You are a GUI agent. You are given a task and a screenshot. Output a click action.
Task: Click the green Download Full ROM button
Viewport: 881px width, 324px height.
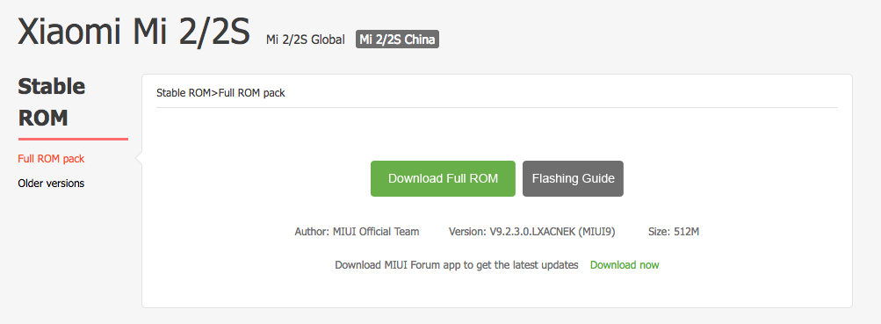pyautogui.click(x=443, y=178)
